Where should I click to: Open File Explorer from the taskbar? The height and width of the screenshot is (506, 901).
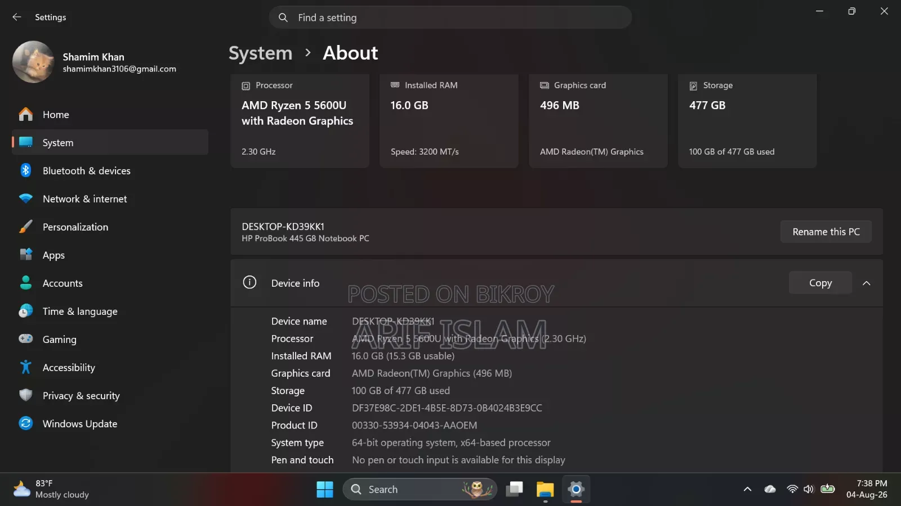tap(545, 489)
